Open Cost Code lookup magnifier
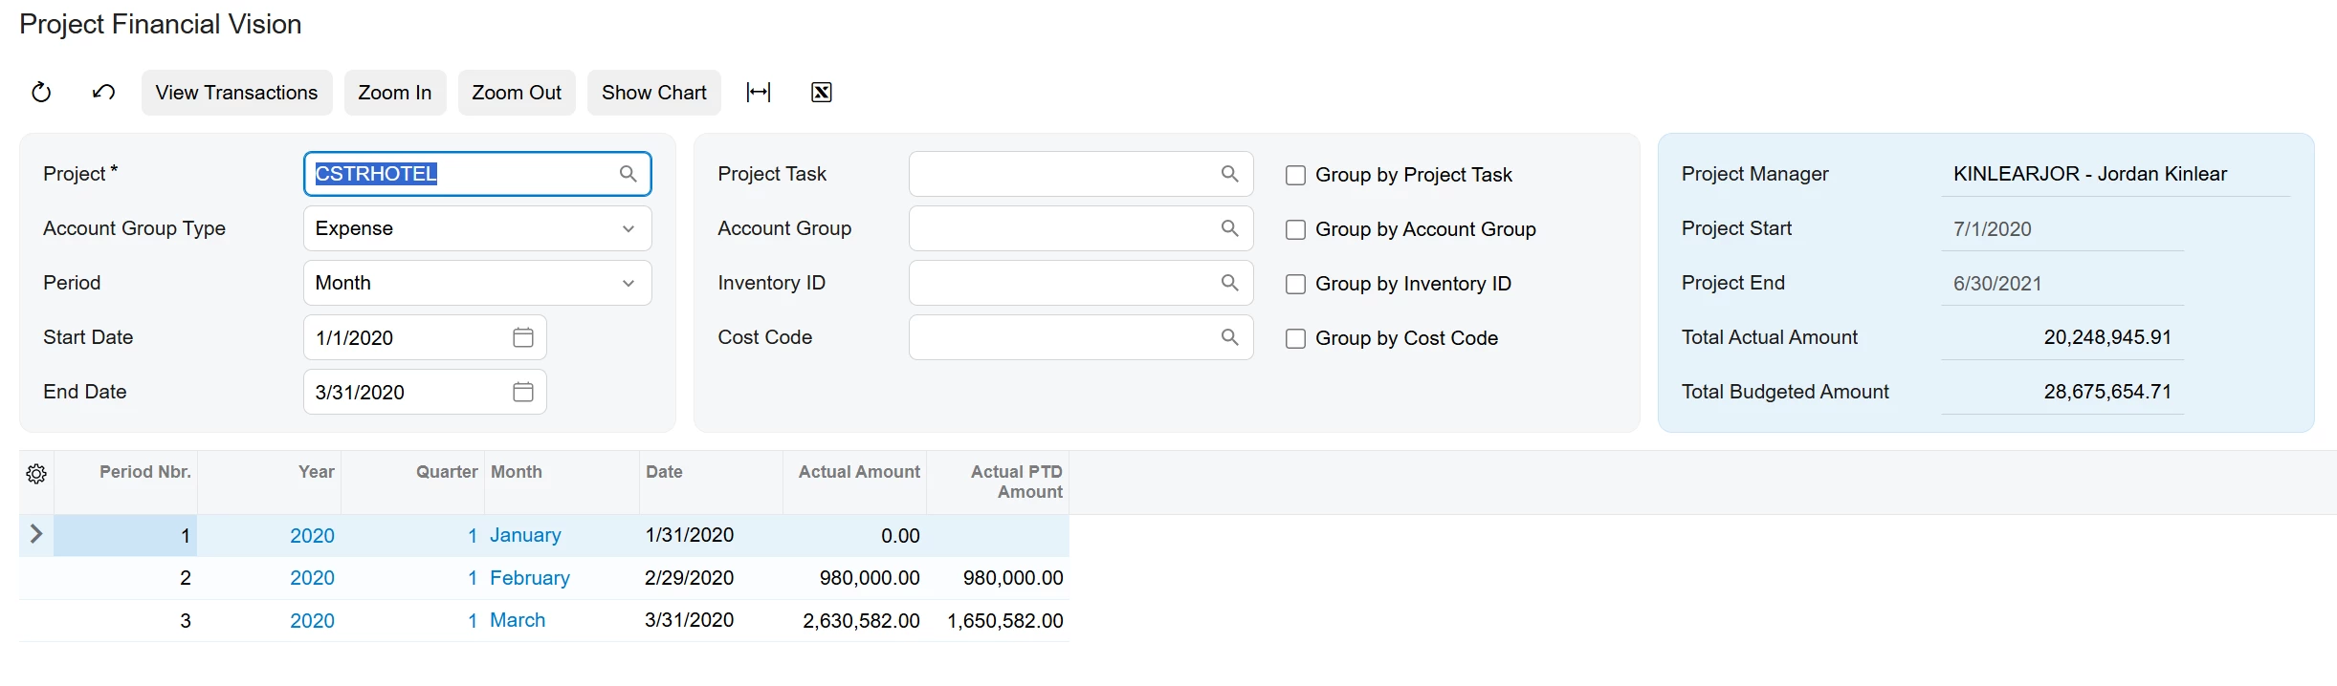2337x686 pixels. coord(1229,337)
